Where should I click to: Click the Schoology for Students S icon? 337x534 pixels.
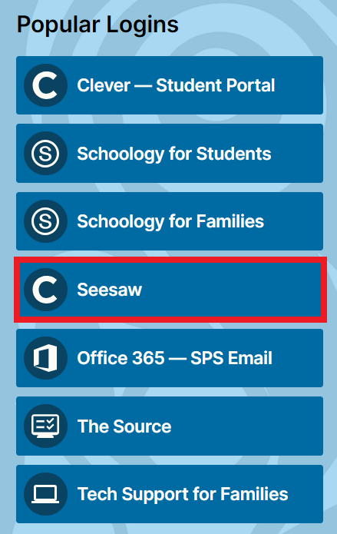point(45,153)
